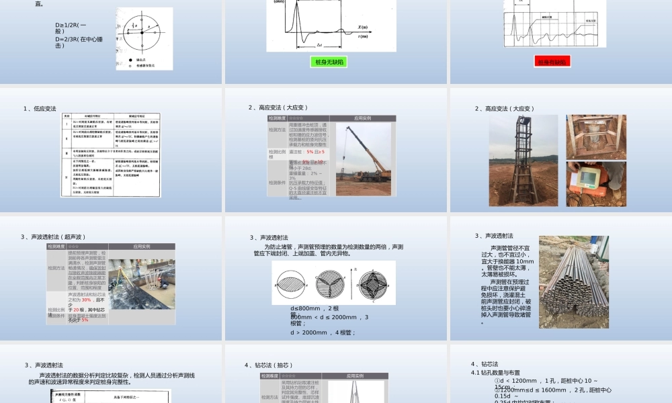Open the slide showing the D≥1/2R hammer-point diagram
This screenshot has height=403, width=672.
111,42
